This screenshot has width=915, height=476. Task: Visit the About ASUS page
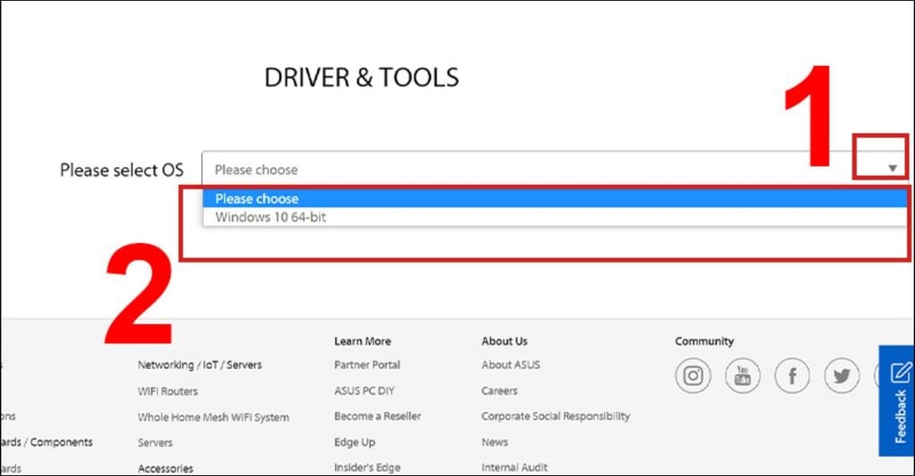point(510,364)
